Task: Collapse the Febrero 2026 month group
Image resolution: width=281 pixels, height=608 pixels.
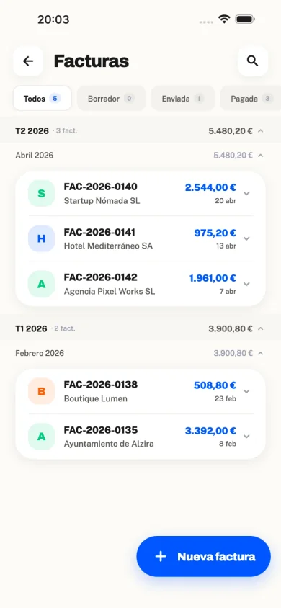Action: [261, 353]
